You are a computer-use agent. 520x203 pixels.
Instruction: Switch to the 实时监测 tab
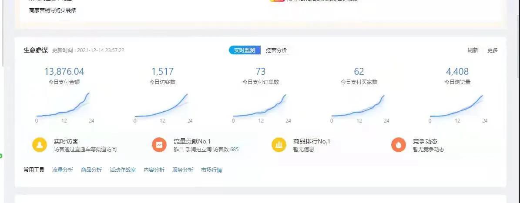[x=245, y=50]
